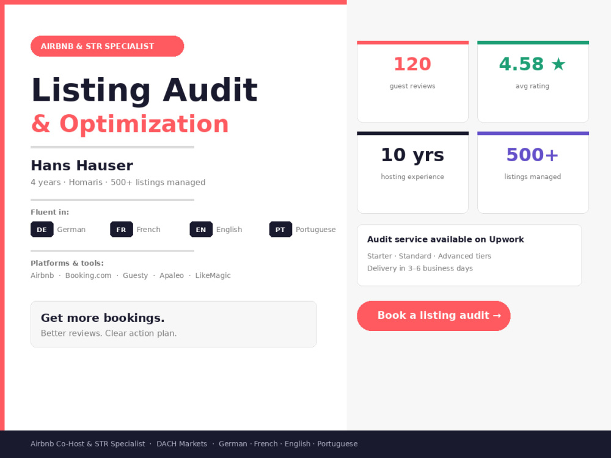
Task: Click the listings managed caption
Action: tap(532, 177)
